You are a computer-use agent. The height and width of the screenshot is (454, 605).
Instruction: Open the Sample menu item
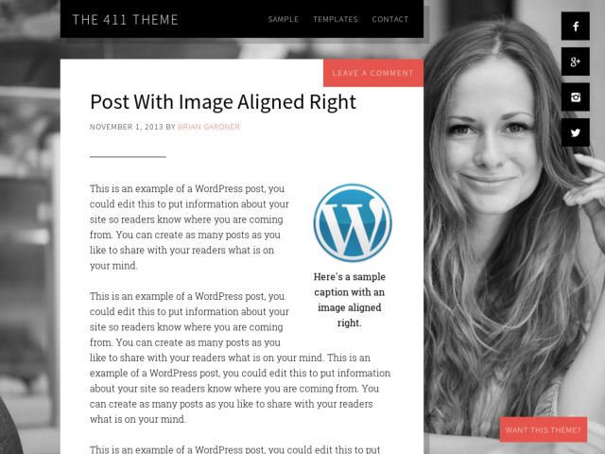[284, 19]
